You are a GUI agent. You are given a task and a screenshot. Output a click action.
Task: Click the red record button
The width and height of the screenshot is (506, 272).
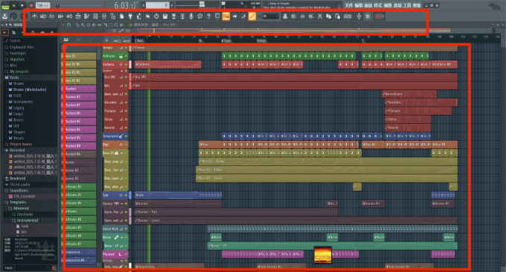pos(31,5)
